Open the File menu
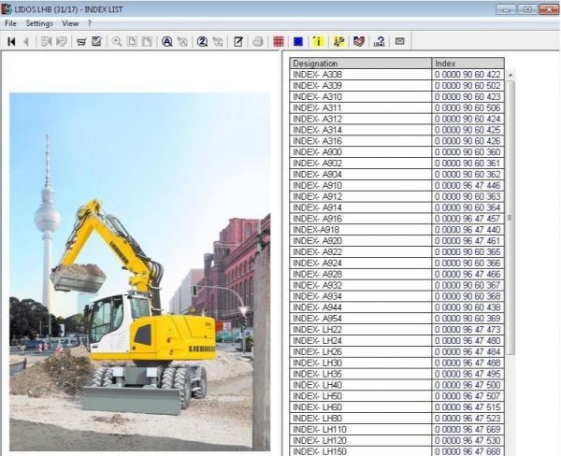Image resolution: width=561 pixels, height=456 pixels. [10, 23]
